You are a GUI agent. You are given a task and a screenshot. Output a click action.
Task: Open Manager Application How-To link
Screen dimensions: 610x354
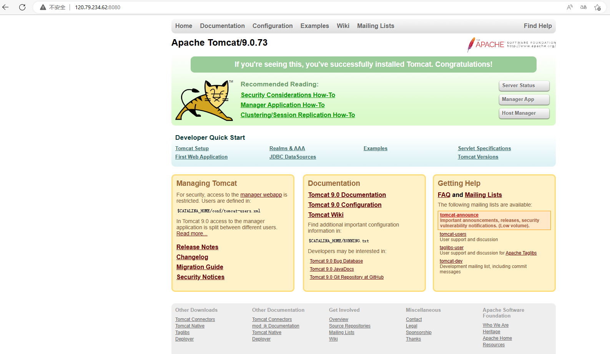pyautogui.click(x=283, y=105)
